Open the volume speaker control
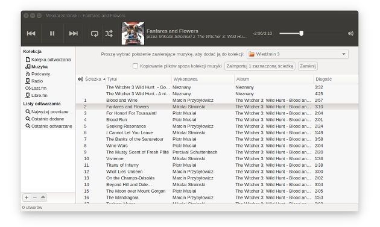 (350, 33)
